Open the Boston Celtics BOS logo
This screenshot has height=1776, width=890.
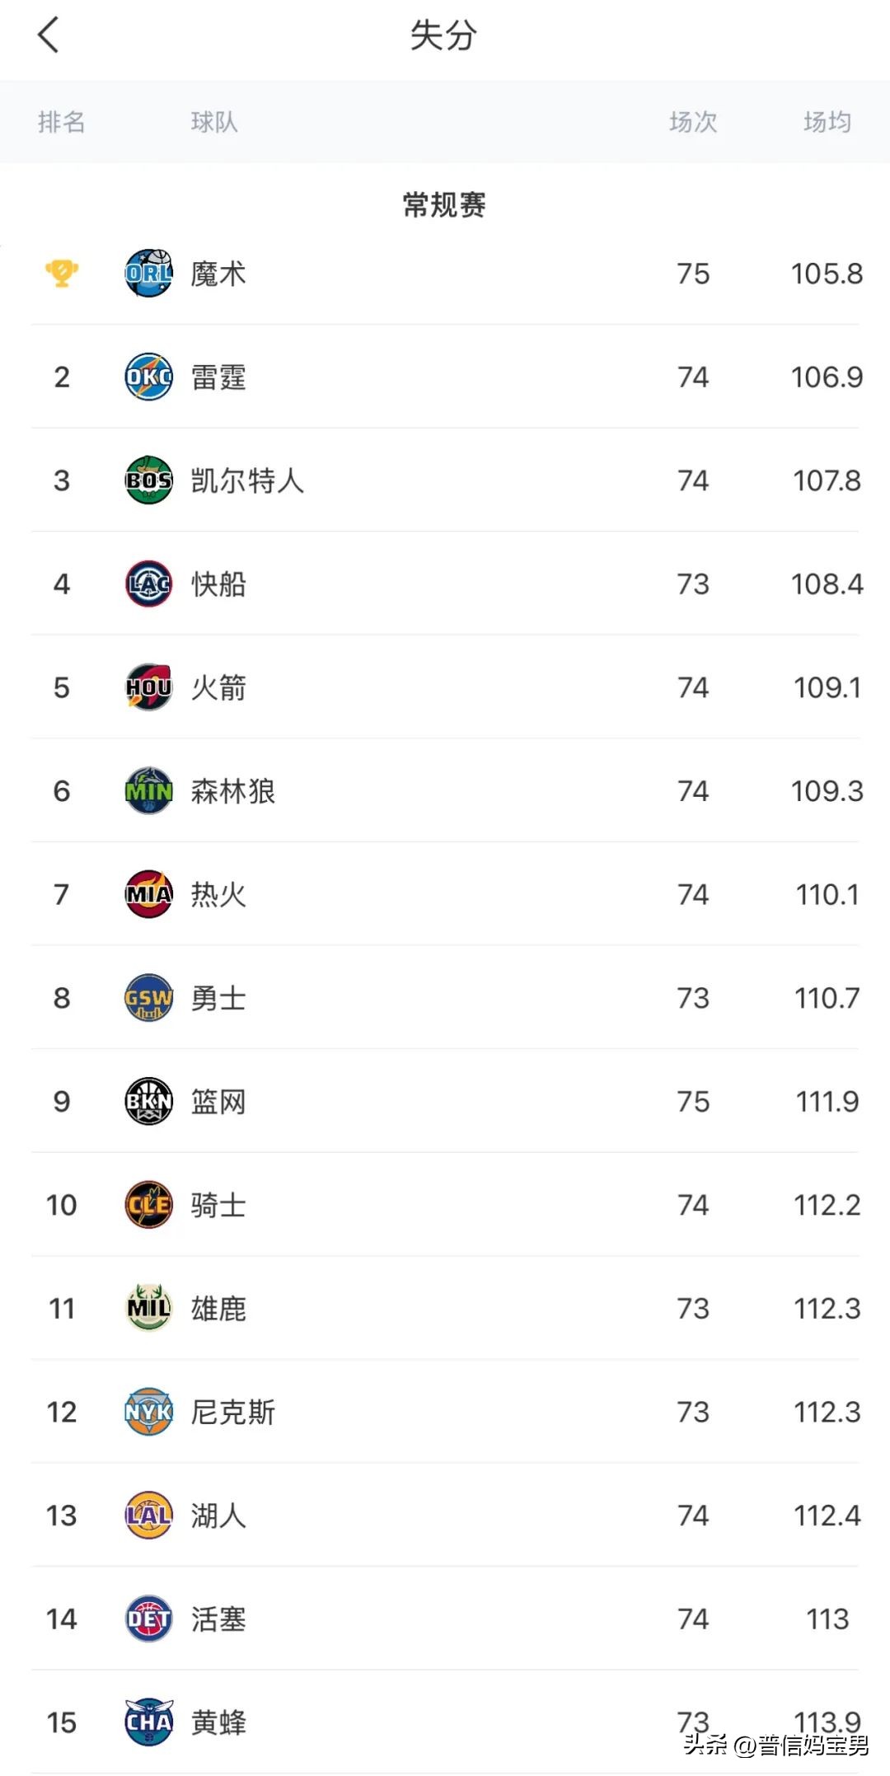pyautogui.click(x=148, y=480)
